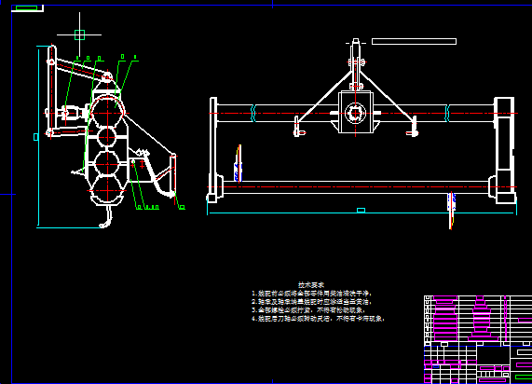The width and height of the screenshot is (532, 384).
Task: Select technical requirement line 4 about blade shaft rotation
Action: (318, 319)
